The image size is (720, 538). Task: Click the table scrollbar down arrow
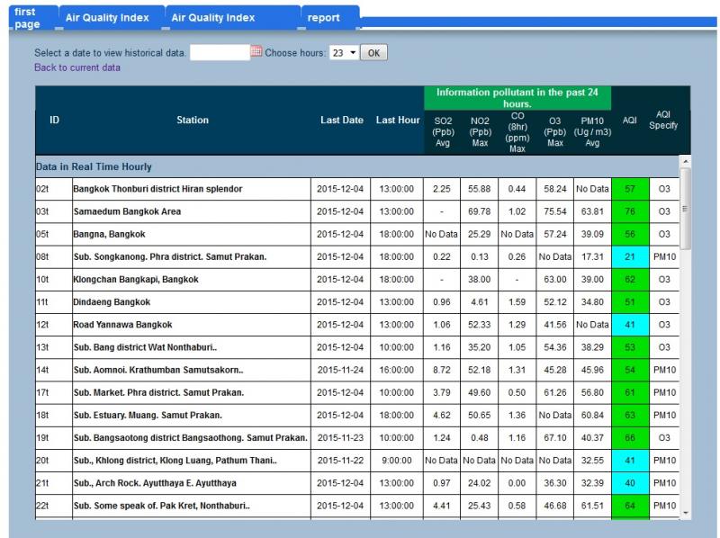click(x=685, y=513)
